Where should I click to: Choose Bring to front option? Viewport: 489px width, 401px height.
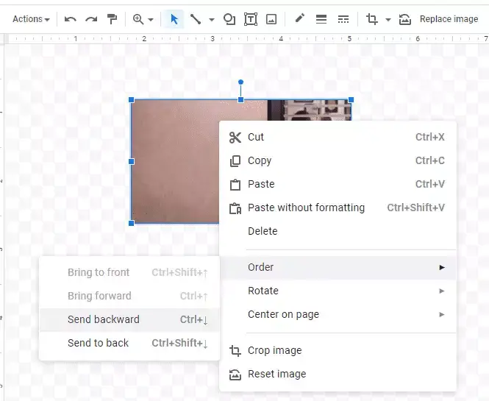pyautogui.click(x=129, y=272)
